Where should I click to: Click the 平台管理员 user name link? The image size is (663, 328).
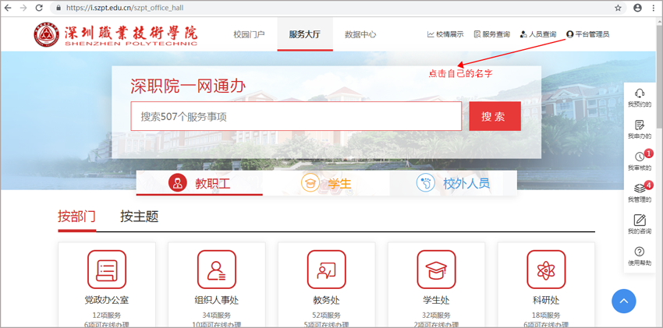tap(587, 35)
